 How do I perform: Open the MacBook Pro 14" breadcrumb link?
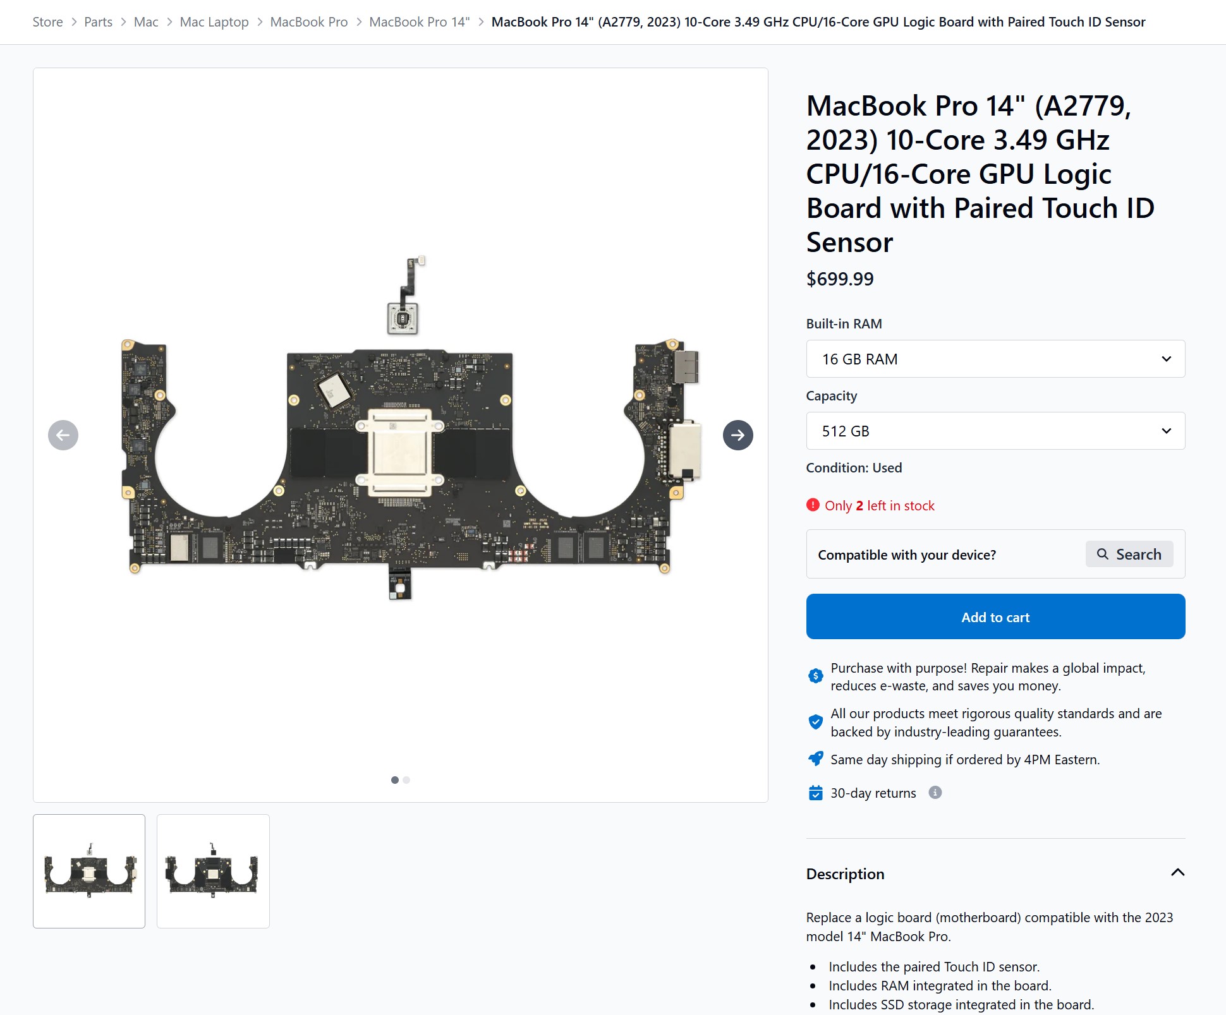[419, 21]
